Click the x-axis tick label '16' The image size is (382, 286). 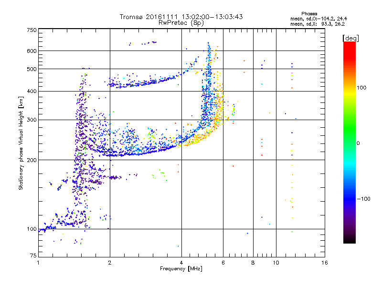click(x=325, y=263)
